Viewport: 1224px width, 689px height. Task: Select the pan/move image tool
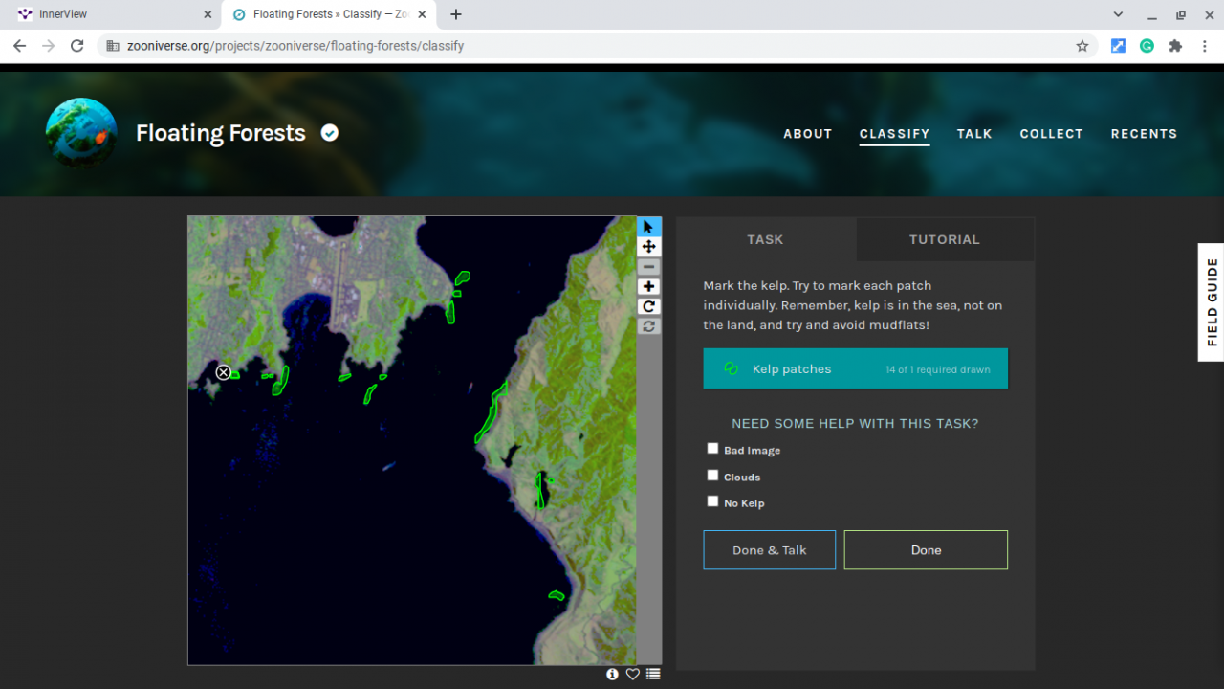tap(648, 247)
